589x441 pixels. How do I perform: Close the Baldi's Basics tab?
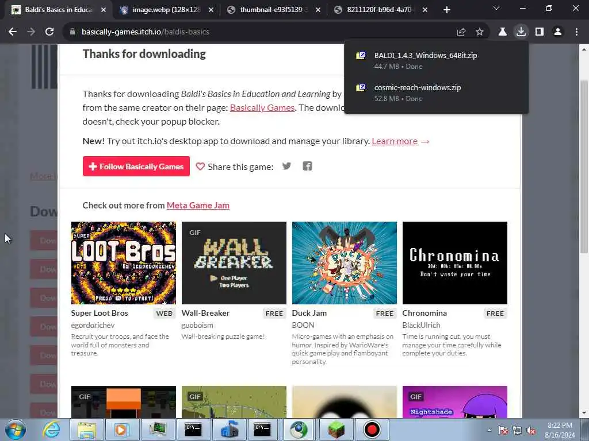(104, 10)
